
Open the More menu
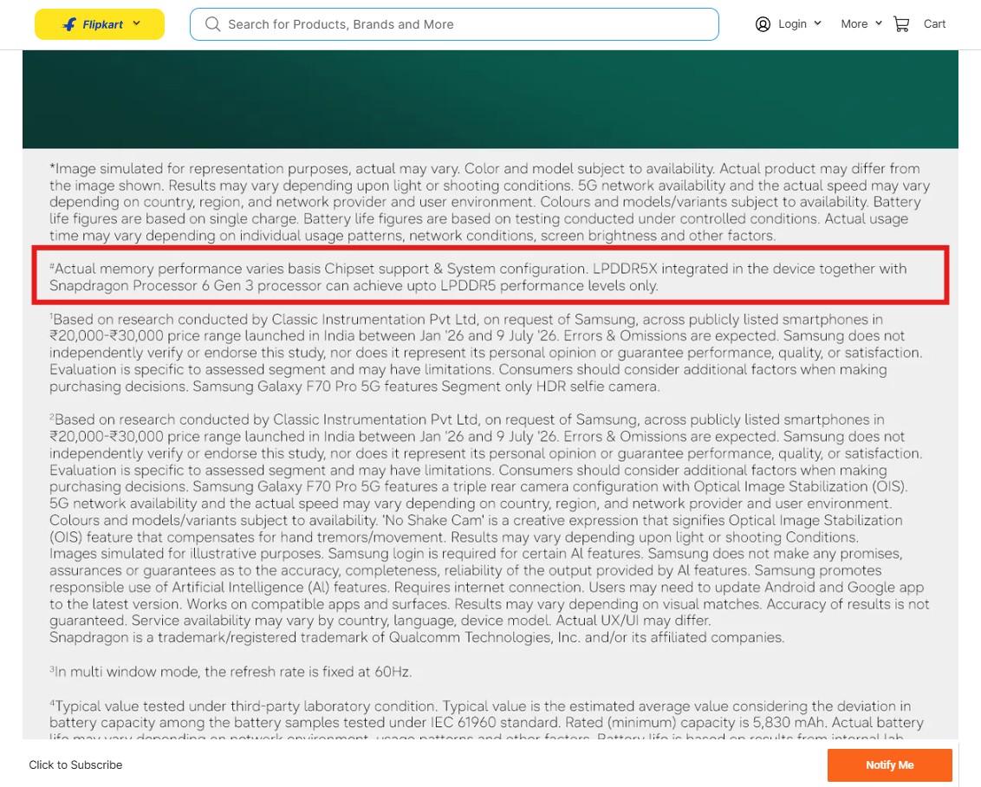pyautogui.click(x=854, y=23)
